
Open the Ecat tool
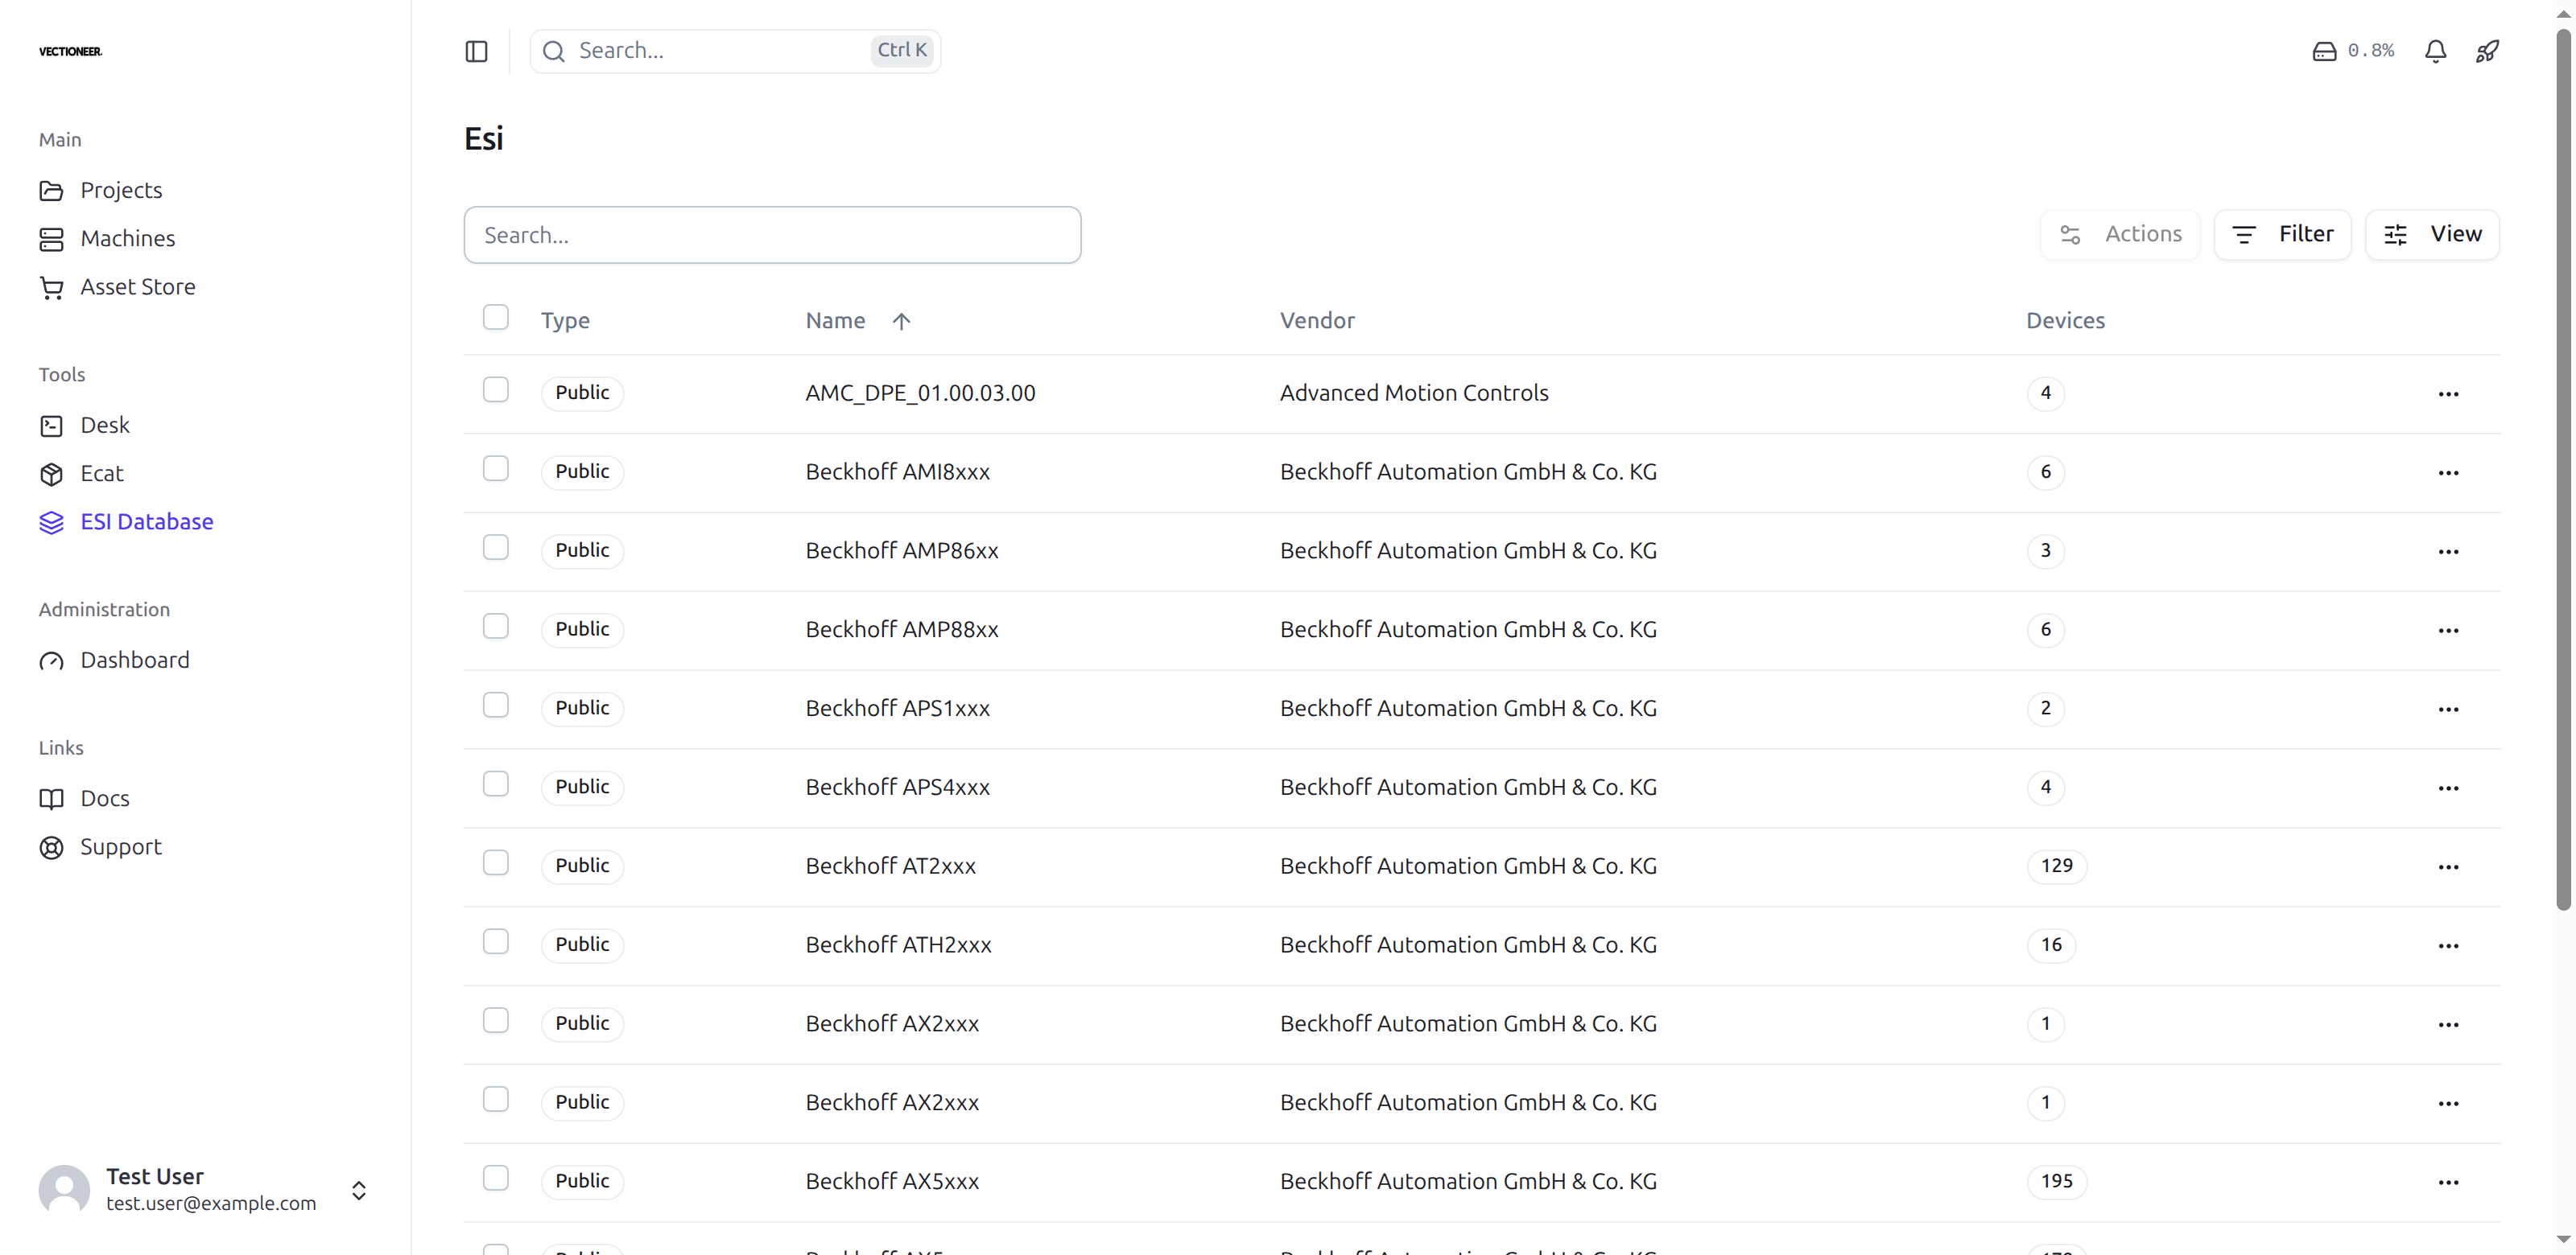coord(102,474)
